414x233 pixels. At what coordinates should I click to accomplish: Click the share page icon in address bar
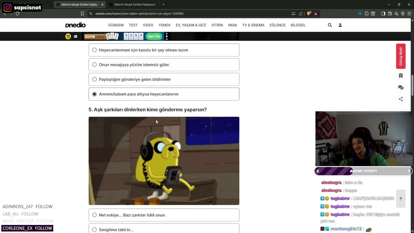coord(301,14)
